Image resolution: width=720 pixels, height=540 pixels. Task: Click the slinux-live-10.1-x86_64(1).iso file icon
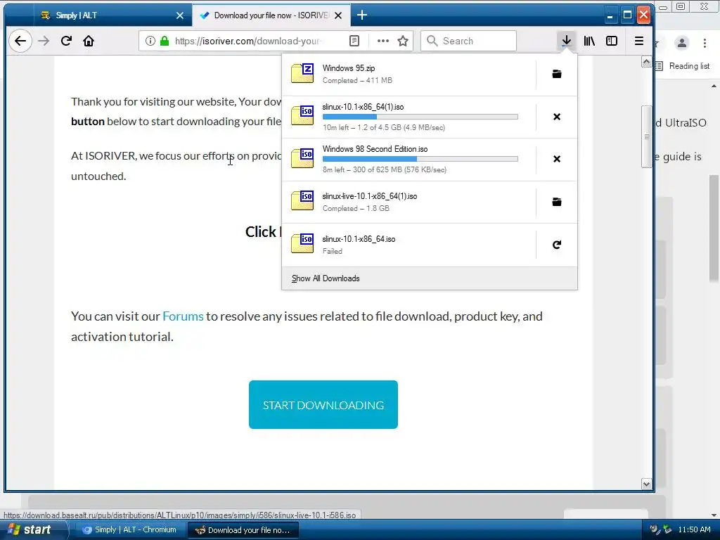[x=302, y=201]
